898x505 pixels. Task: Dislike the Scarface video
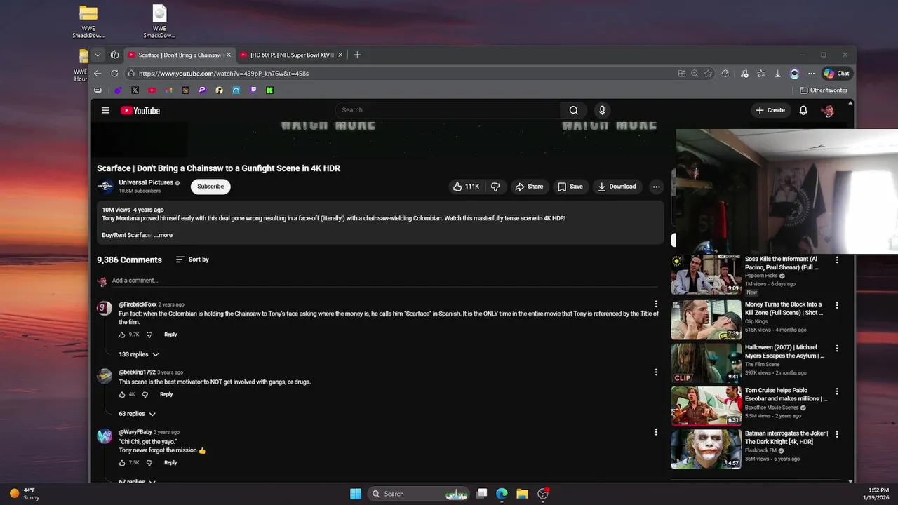[x=495, y=187]
